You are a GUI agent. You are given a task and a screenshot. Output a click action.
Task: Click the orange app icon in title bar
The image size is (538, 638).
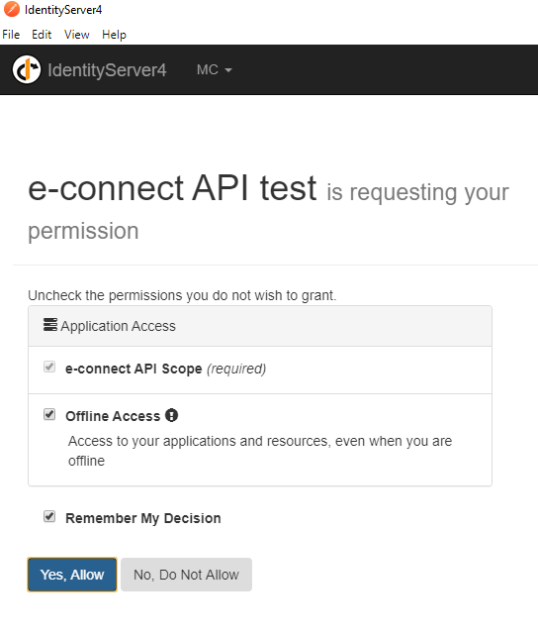tap(11, 9)
